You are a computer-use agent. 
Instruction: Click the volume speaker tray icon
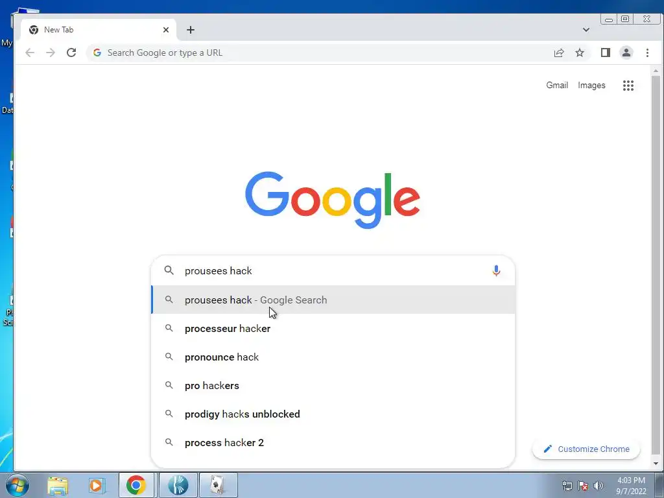point(599,486)
